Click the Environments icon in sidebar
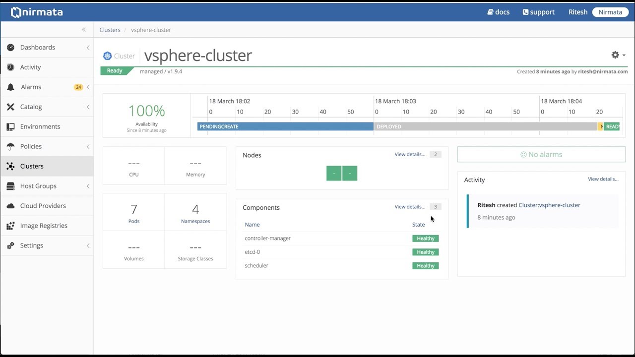 pos(10,127)
